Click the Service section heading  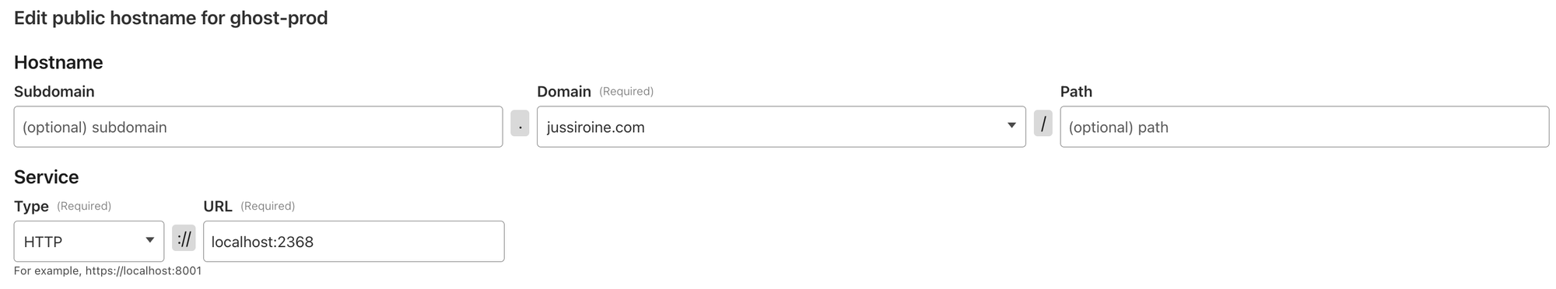tap(47, 177)
